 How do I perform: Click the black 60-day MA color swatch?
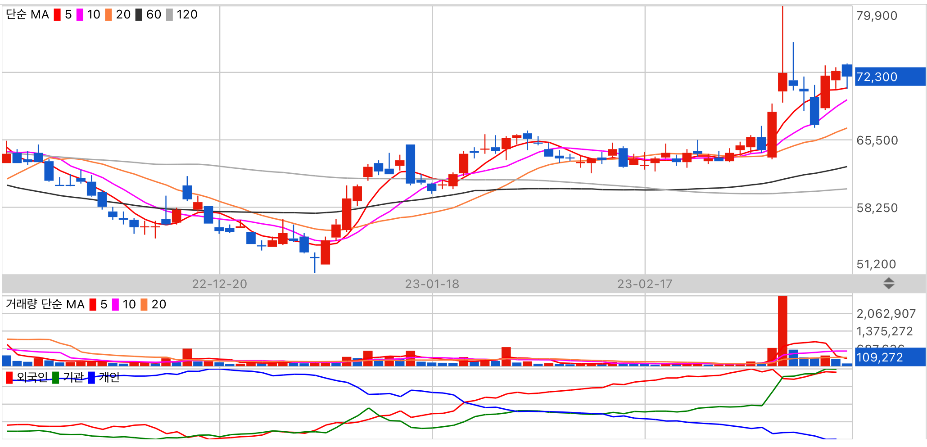pyautogui.click(x=139, y=15)
